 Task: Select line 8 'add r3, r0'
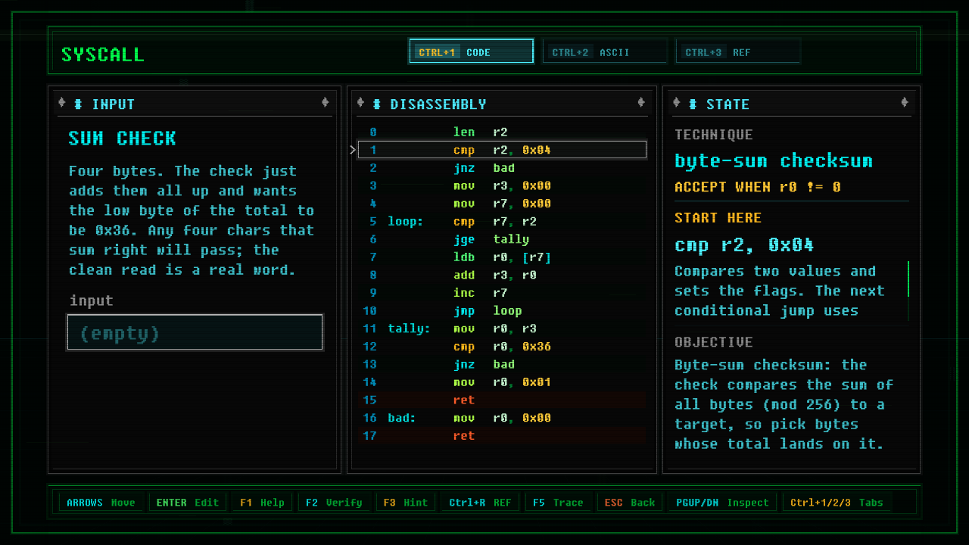coord(502,275)
